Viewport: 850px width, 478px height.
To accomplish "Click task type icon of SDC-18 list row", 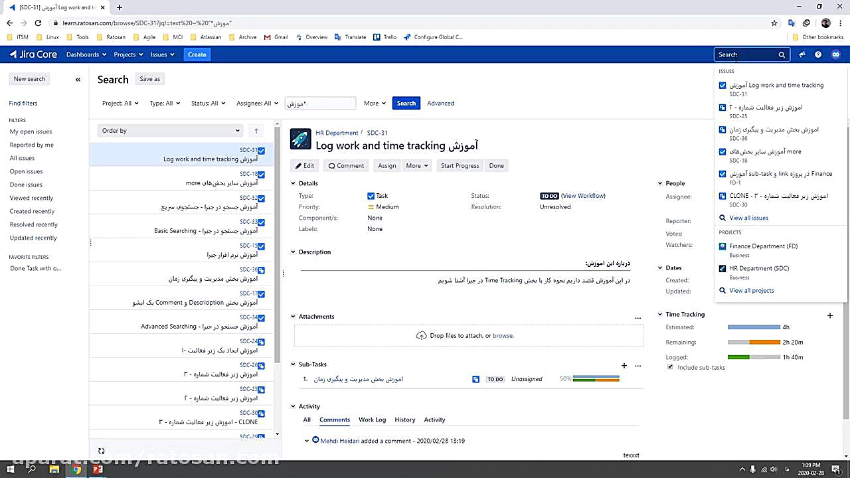I will (x=261, y=175).
